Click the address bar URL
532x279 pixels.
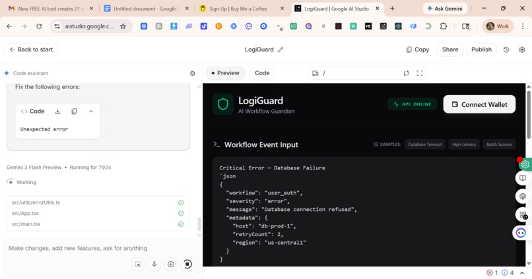(89, 26)
